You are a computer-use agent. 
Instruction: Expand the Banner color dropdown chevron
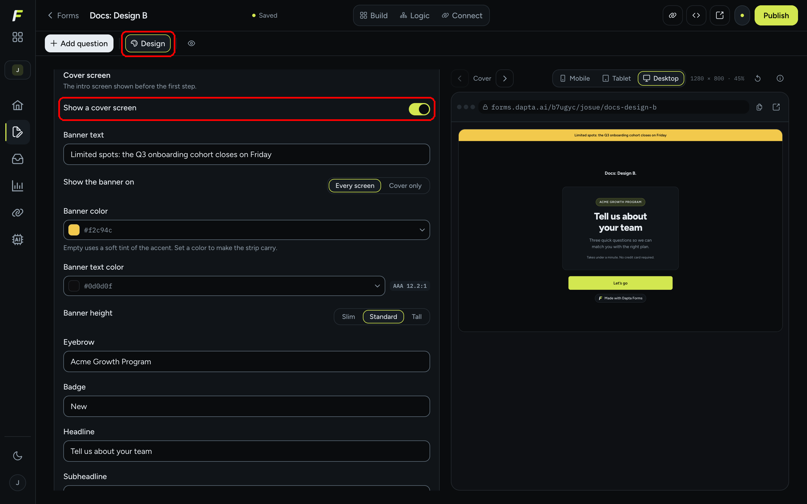pos(422,230)
